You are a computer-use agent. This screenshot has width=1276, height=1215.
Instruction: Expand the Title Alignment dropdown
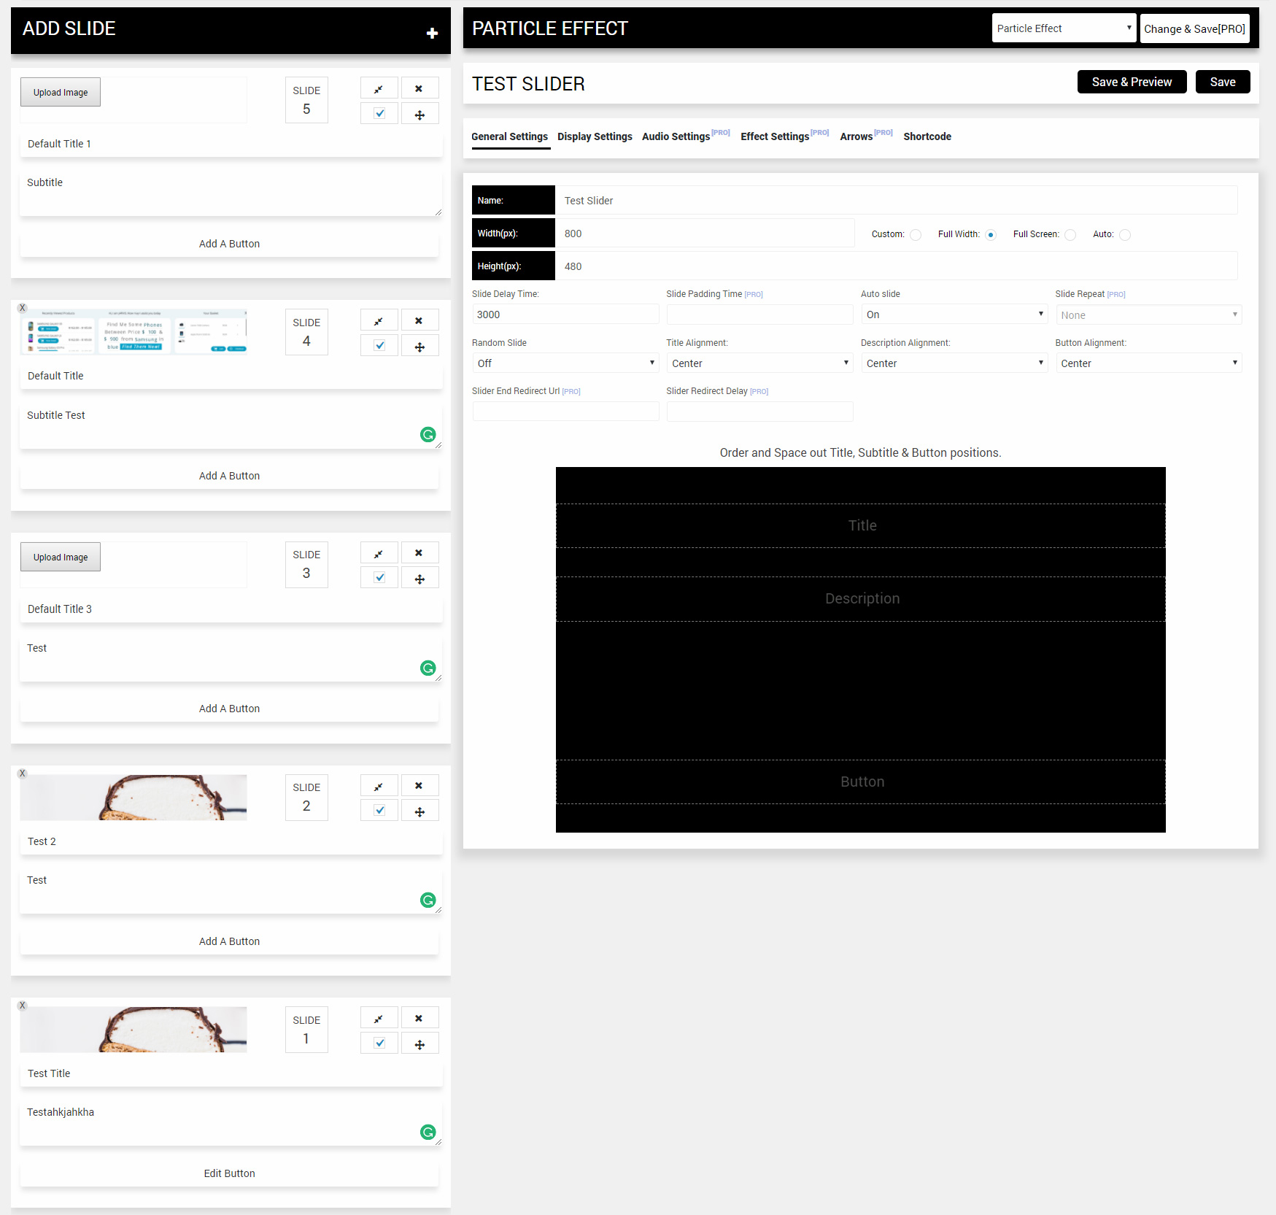759,363
